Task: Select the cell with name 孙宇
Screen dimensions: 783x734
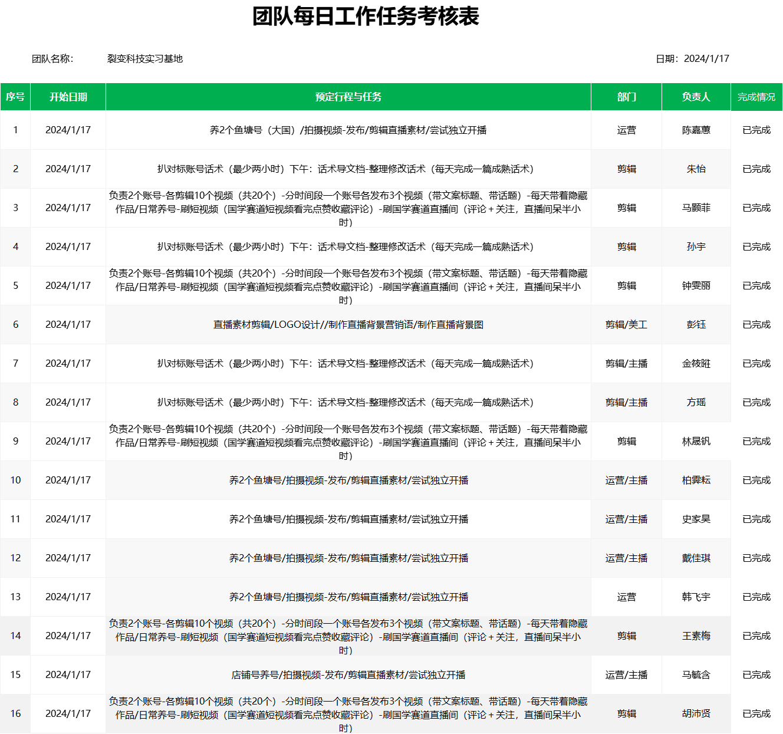Action: 696,246
